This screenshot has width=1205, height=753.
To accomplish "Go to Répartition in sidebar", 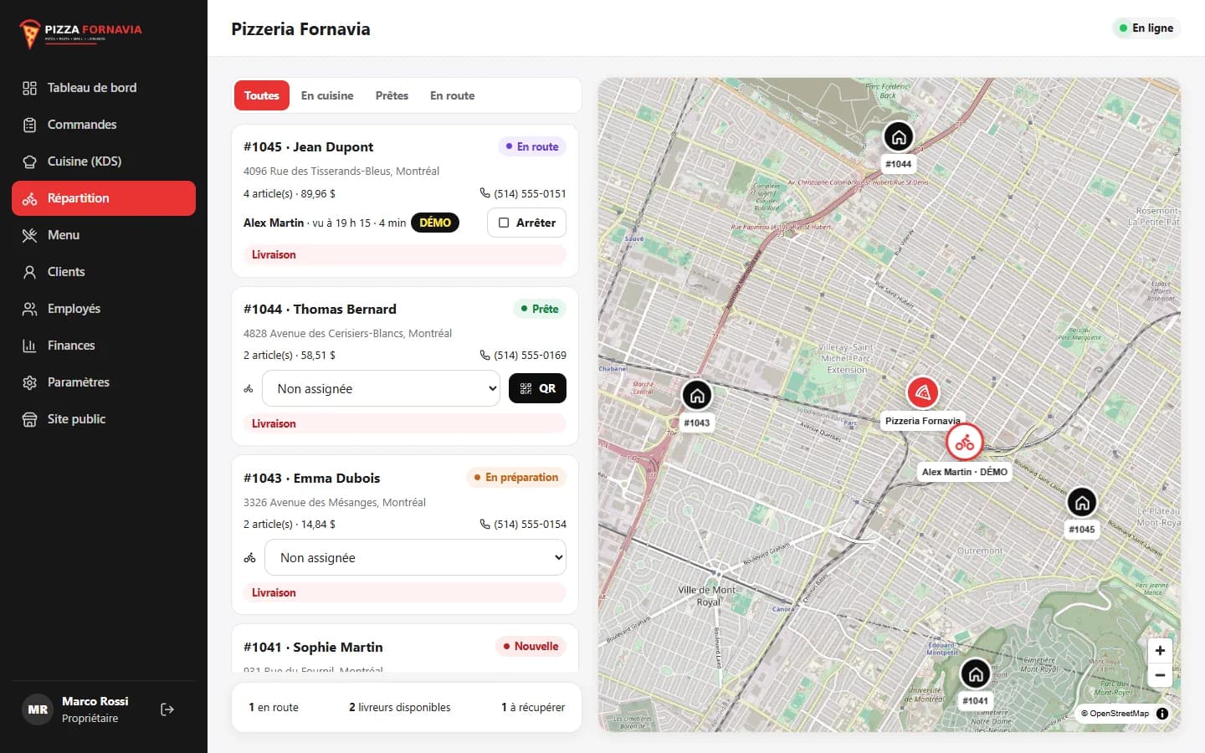I will tap(104, 198).
